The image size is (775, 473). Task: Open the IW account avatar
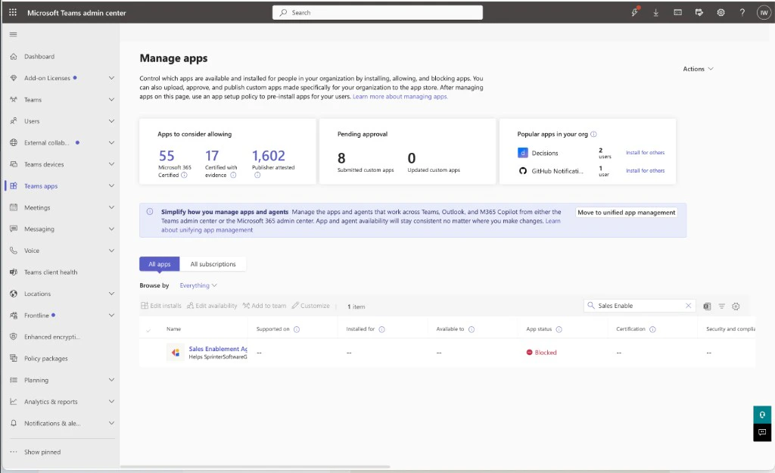764,13
